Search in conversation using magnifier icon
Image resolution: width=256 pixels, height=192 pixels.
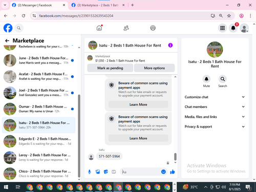click(x=223, y=79)
